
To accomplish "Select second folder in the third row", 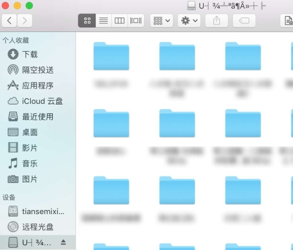I will pos(177,190).
